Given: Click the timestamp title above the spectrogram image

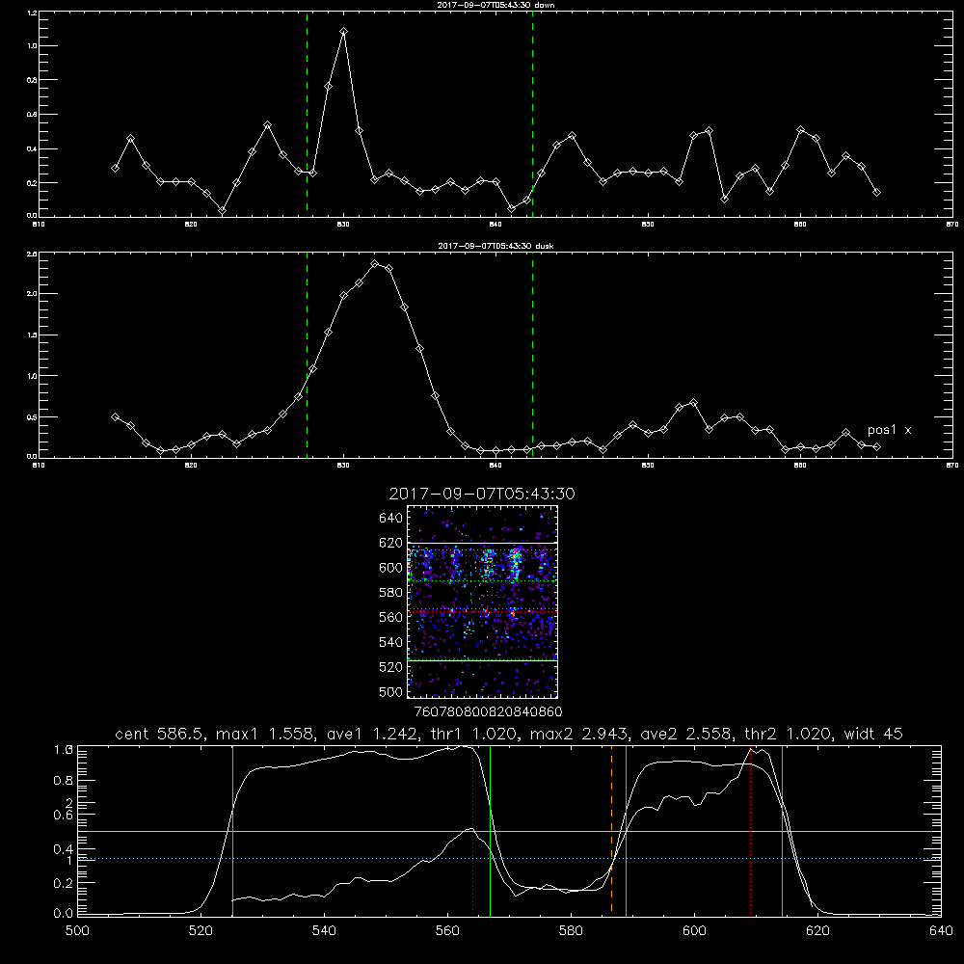Looking at the screenshot, I should pyautogui.click(x=482, y=494).
